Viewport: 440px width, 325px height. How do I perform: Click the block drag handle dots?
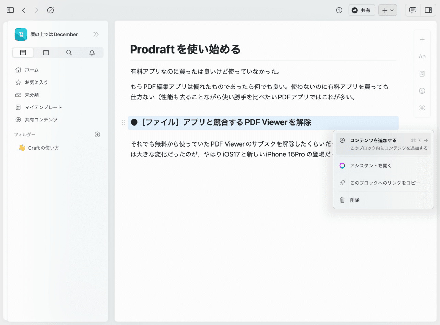[123, 123]
